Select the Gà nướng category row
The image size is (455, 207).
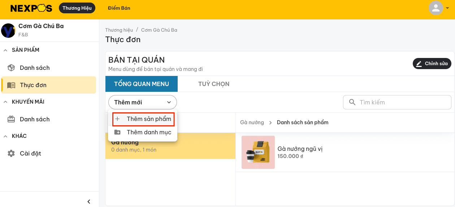(x=170, y=146)
